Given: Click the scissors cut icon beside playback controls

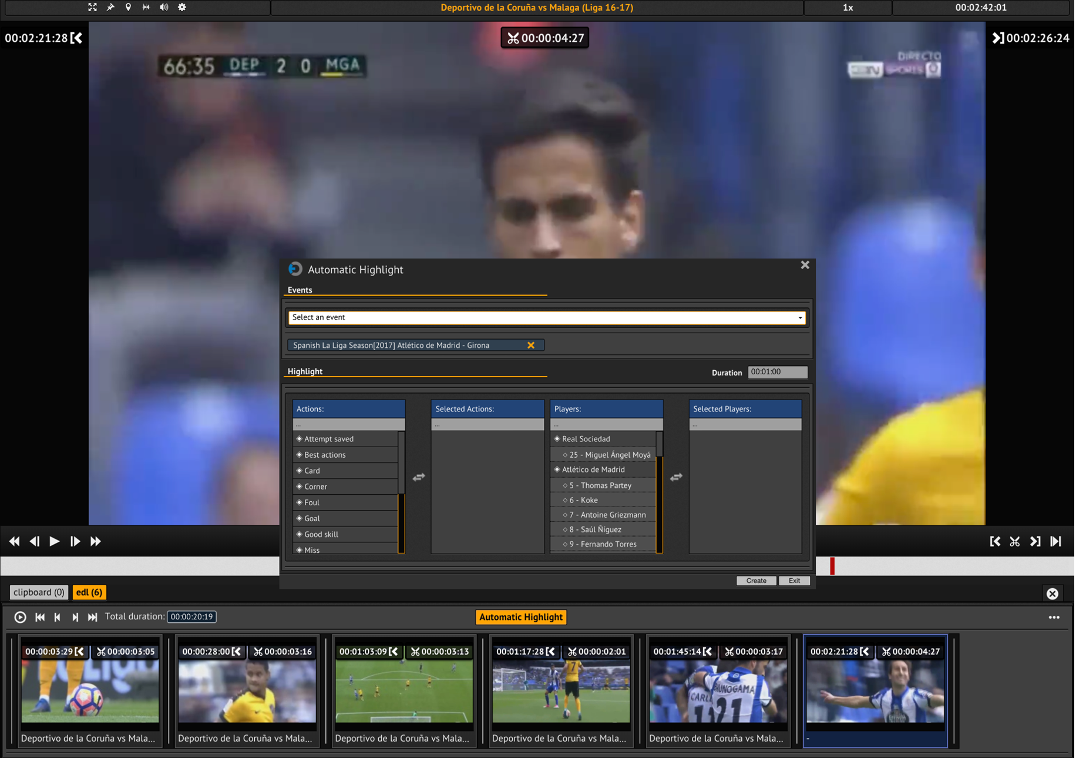Looking at the screenshot, I should point(1014,541).
